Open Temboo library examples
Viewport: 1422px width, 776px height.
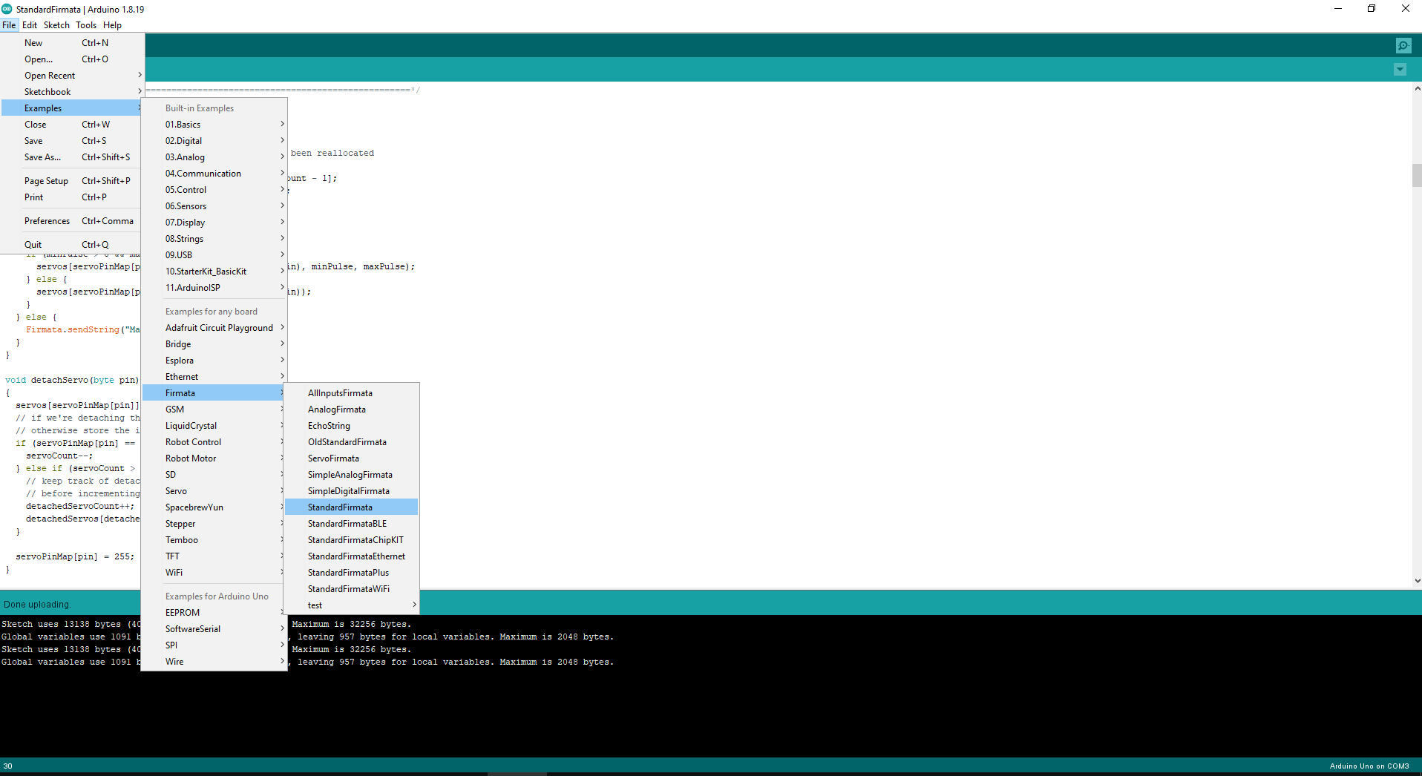pyautogui.click(x=214, y=540)
